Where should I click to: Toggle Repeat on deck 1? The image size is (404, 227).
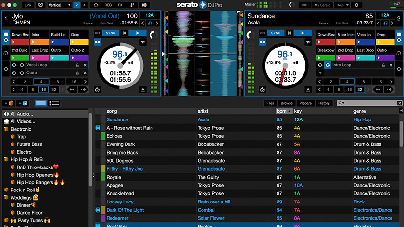pos(88,24)
